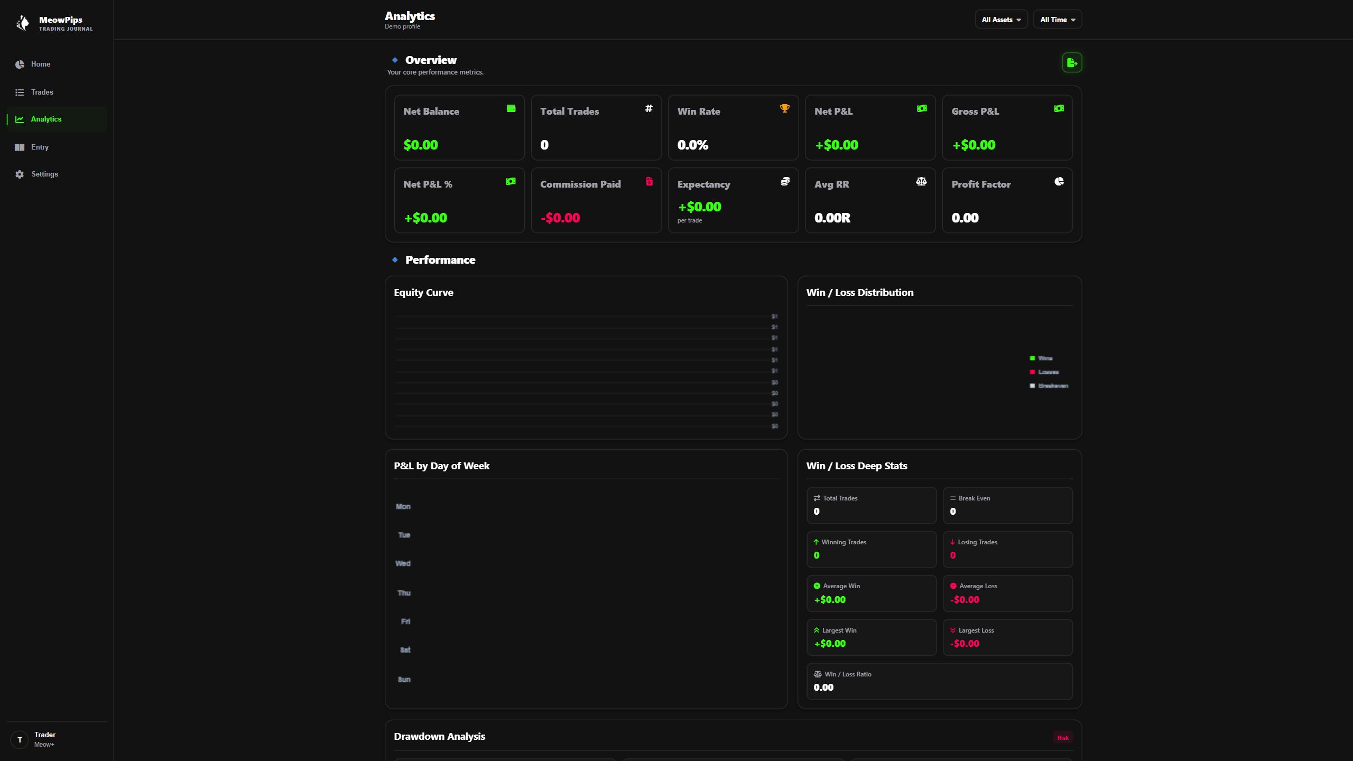1353x761 pixels.
Task: Click the Largest Loss -$0.00 value
Action: 965,644
